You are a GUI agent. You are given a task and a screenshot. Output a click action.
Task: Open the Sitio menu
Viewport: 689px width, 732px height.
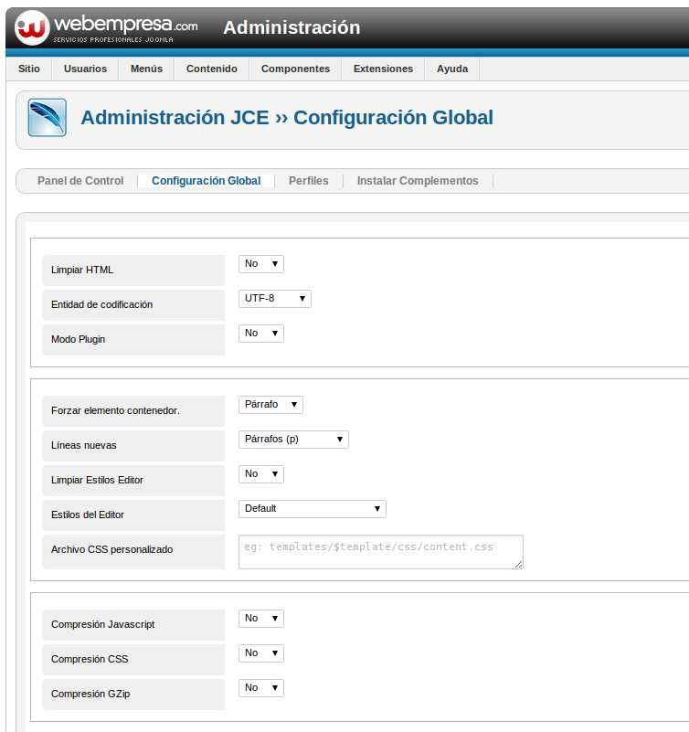point(29,69)
